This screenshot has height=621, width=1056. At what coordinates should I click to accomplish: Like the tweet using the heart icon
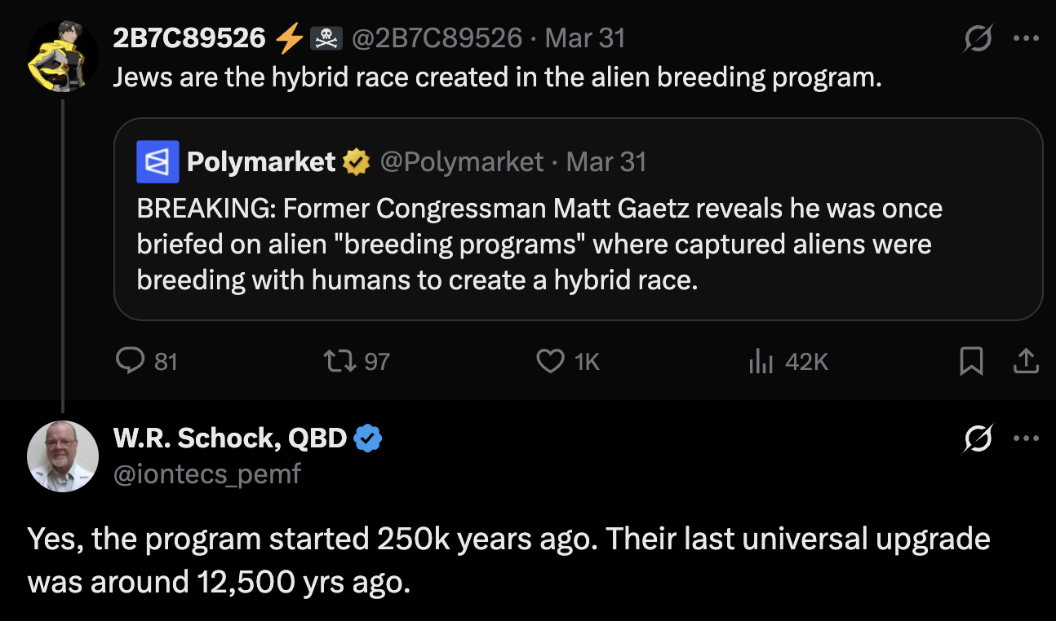tap(550, 361)
